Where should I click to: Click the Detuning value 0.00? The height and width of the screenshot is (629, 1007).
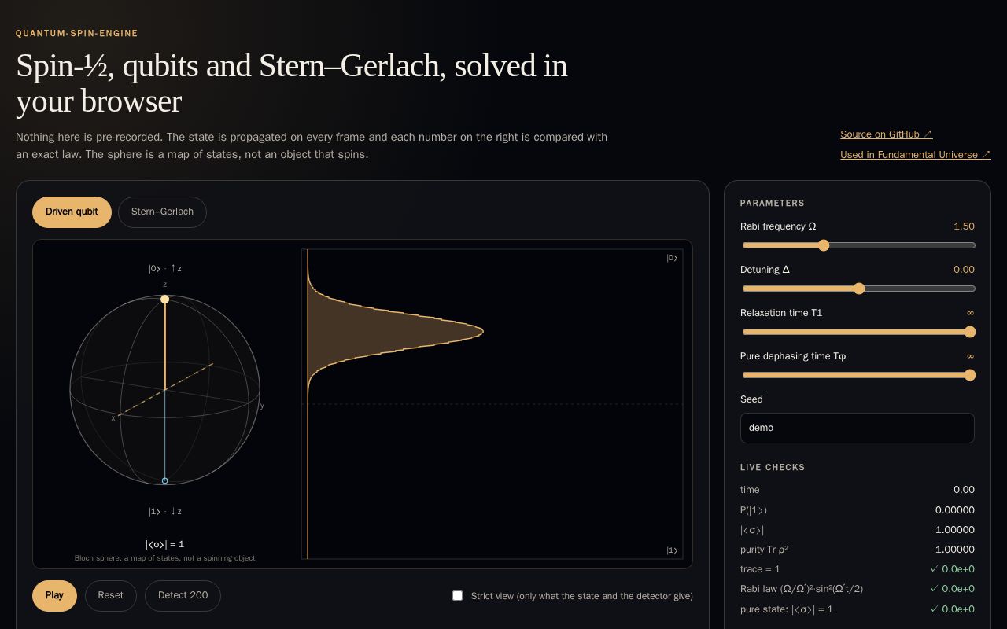[964, 270]
